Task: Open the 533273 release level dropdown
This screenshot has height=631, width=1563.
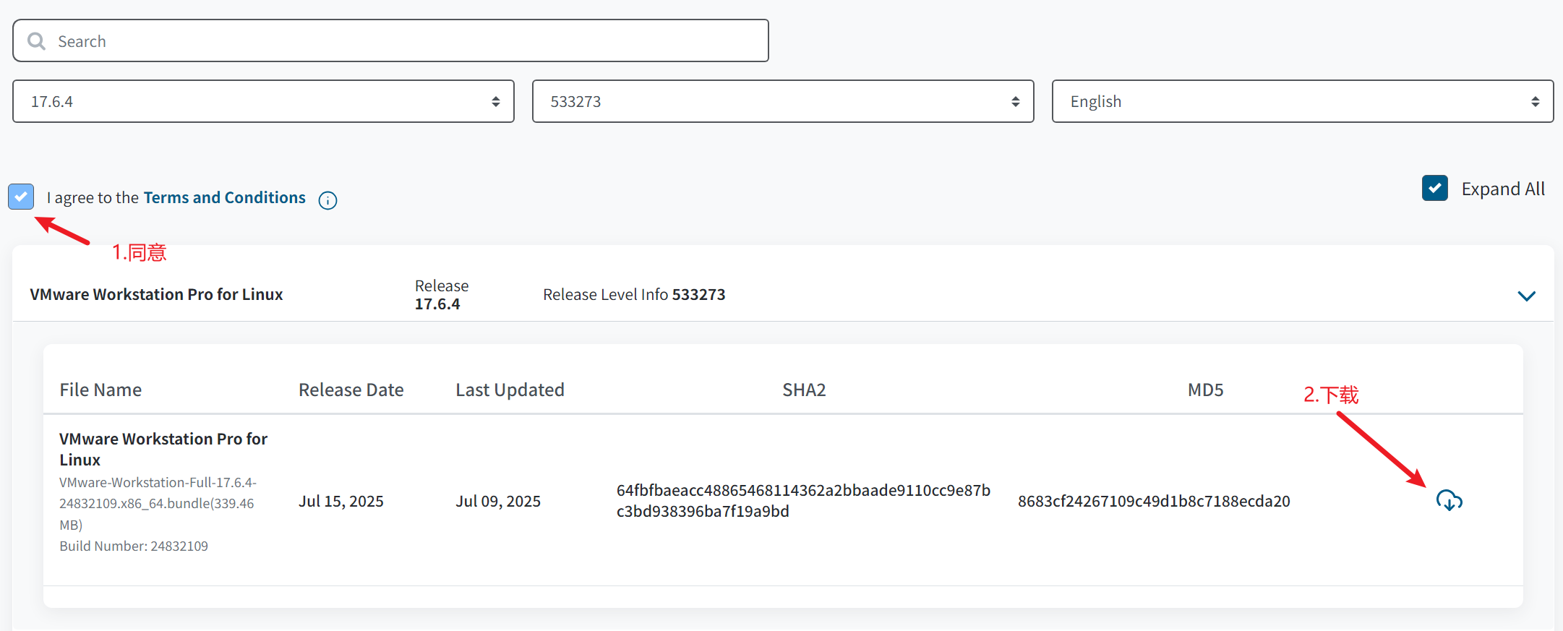Action: [x=783, y=101]
